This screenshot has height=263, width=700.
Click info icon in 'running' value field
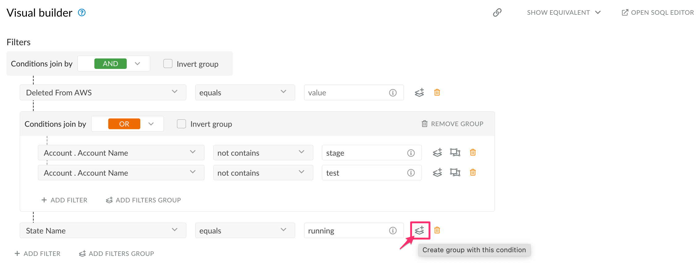(393, 231)
